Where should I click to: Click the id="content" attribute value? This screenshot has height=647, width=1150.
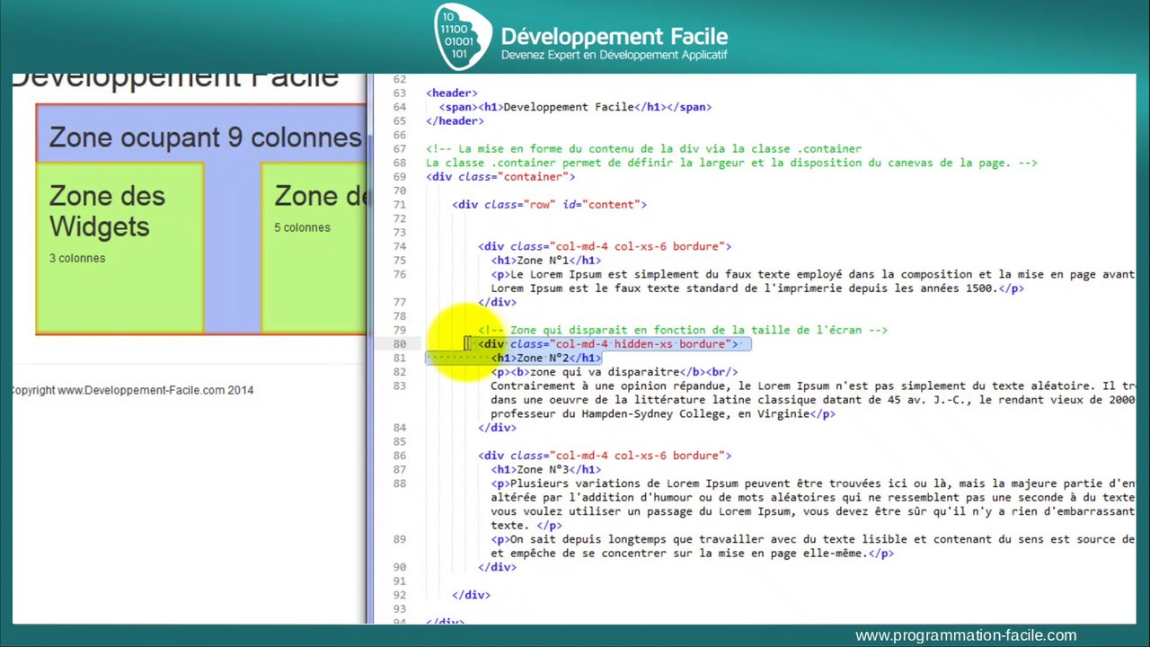[x=615, y=204]
